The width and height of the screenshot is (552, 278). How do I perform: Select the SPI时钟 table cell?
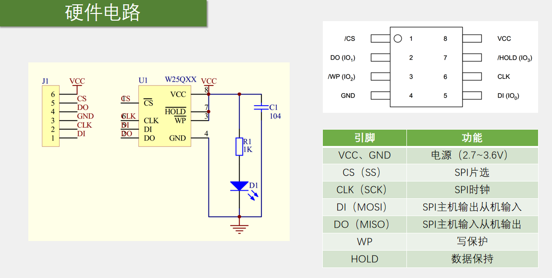[x=472, y=190]
